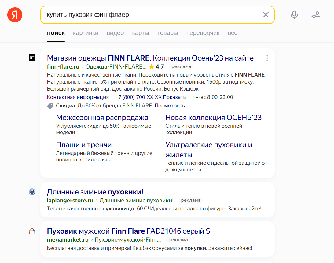Open Длинные зимние пуховики result title
This screenshot has height=263, width=334.
point(95,192)
